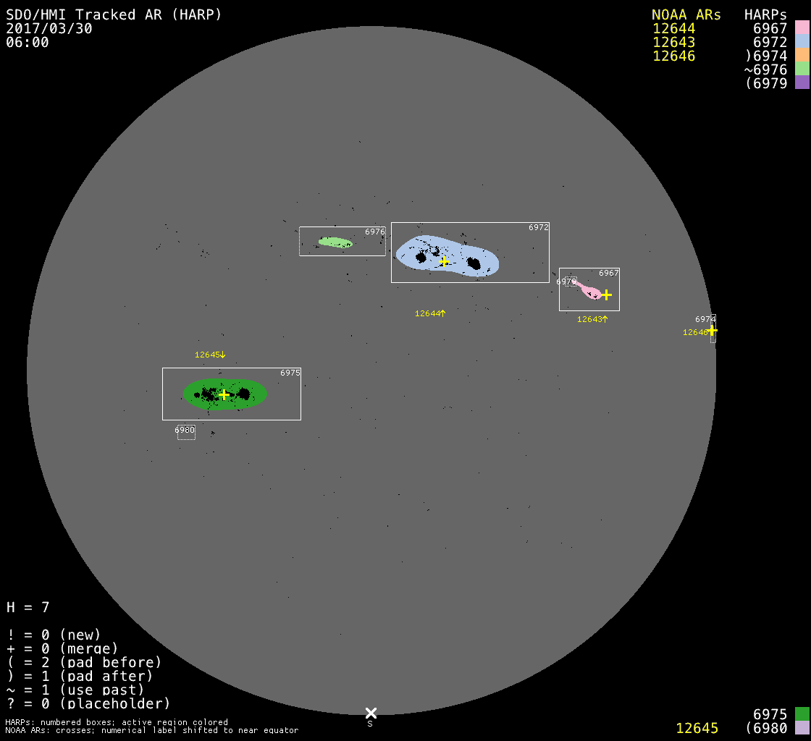The height and width of the screenshot is (741, 811).
Task: Click the small dotted box labeled 6980
Action: coord(186,432)
